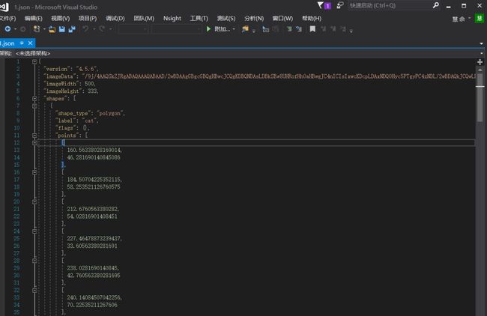Viewport: 487px width, 316px height.
Task: Open the 工具(T) menu
Action: pos(199,18)
